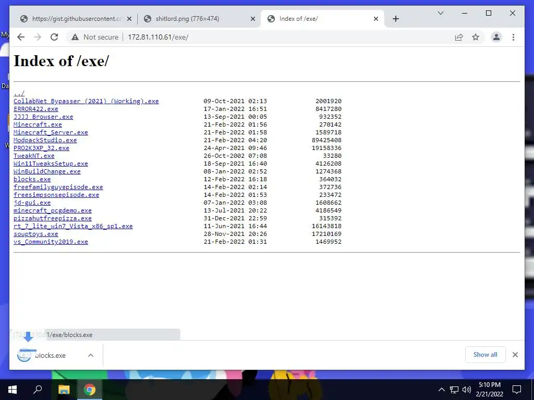Select the Index of /exe/ tab

point(323,19)
